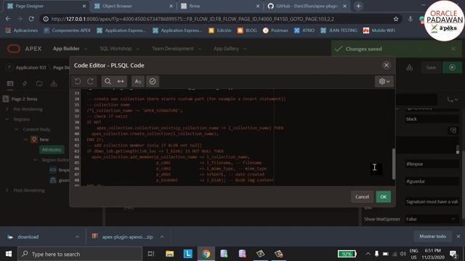Open Shared Components icon near Save
The image size is (465, 261).
(x=409, y=67)
